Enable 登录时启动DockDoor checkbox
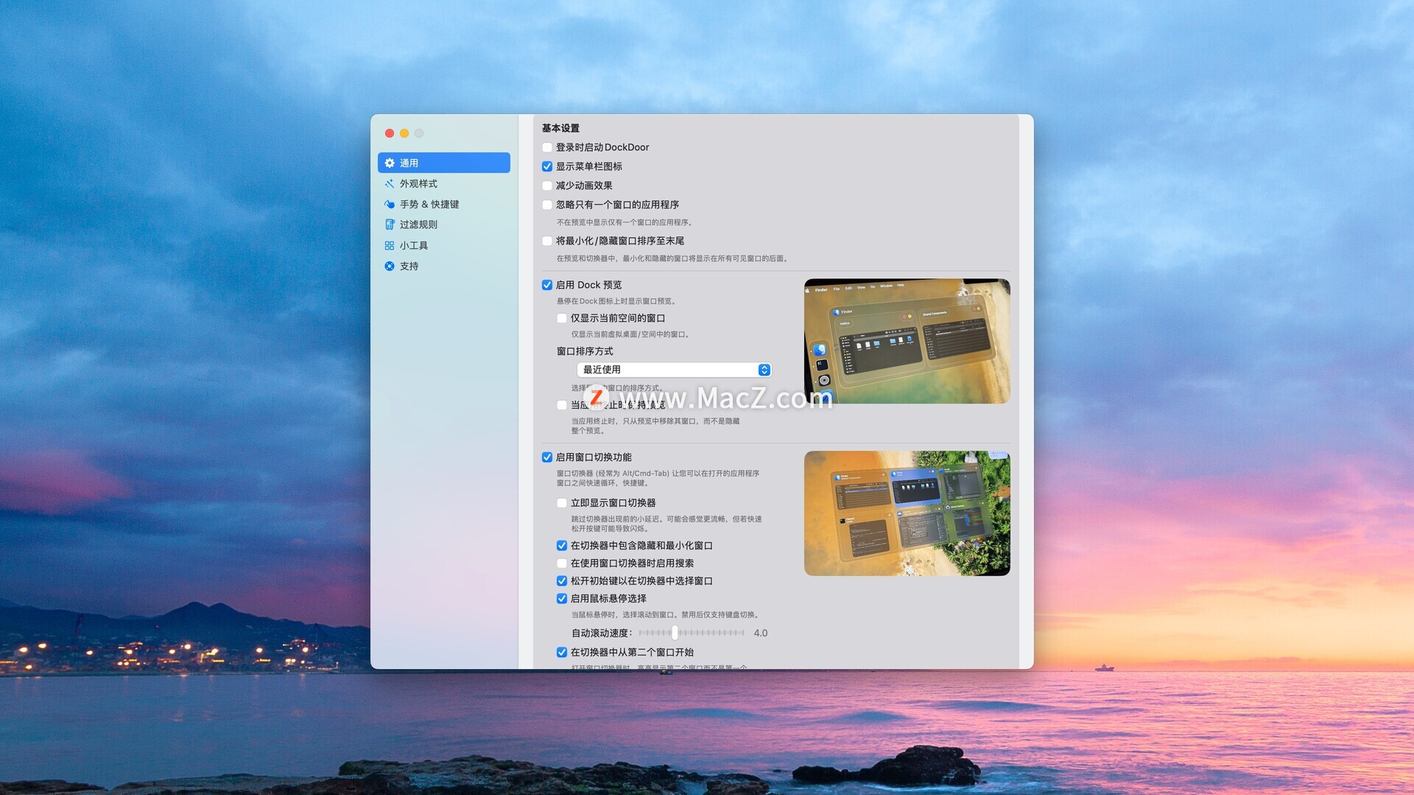 click(x=547, y=147)
